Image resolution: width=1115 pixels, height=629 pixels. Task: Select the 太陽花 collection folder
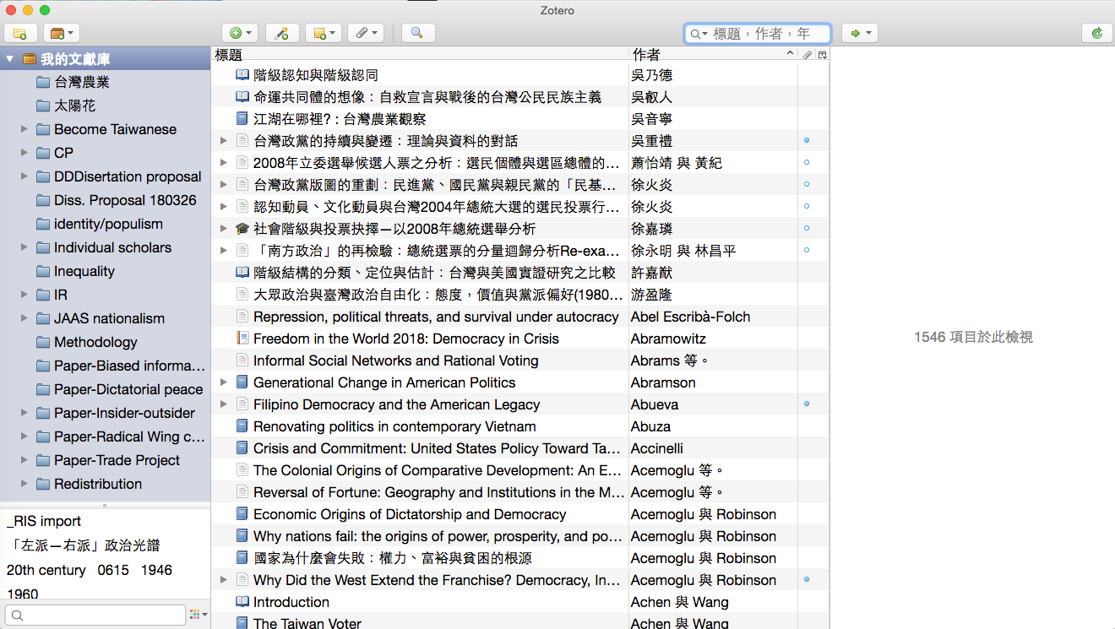74,106
